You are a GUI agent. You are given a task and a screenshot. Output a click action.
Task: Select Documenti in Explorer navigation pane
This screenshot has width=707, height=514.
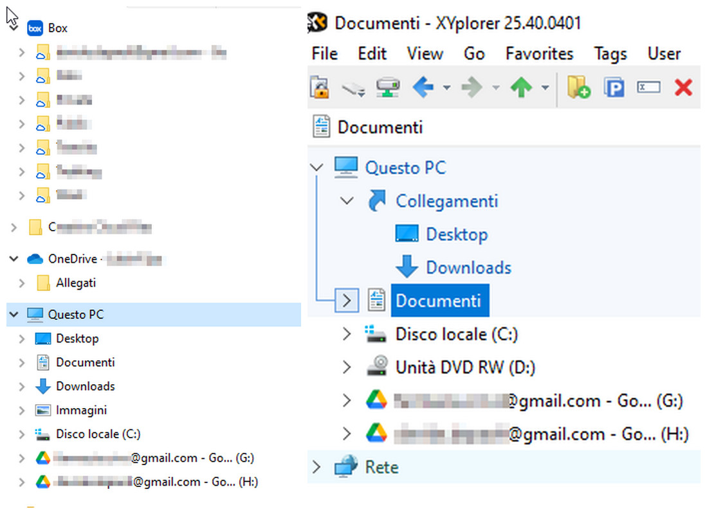[x=85, y=362]
